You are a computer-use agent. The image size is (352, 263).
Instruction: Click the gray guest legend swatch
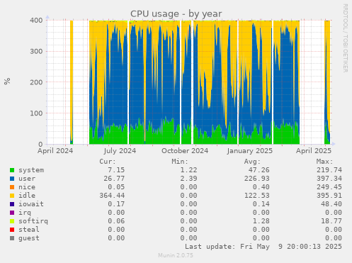pyautogui.click(x=12, y=238)
